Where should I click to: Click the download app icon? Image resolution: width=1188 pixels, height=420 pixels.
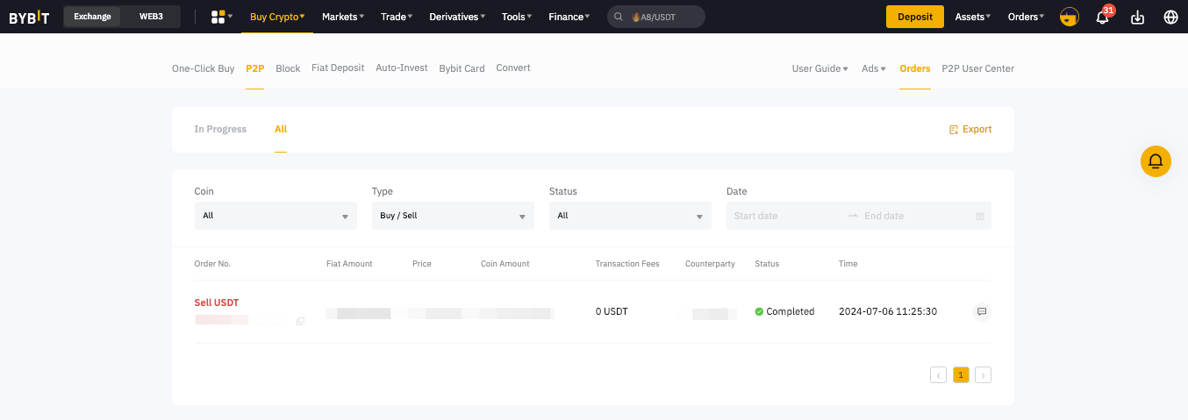coord(1138,17)
